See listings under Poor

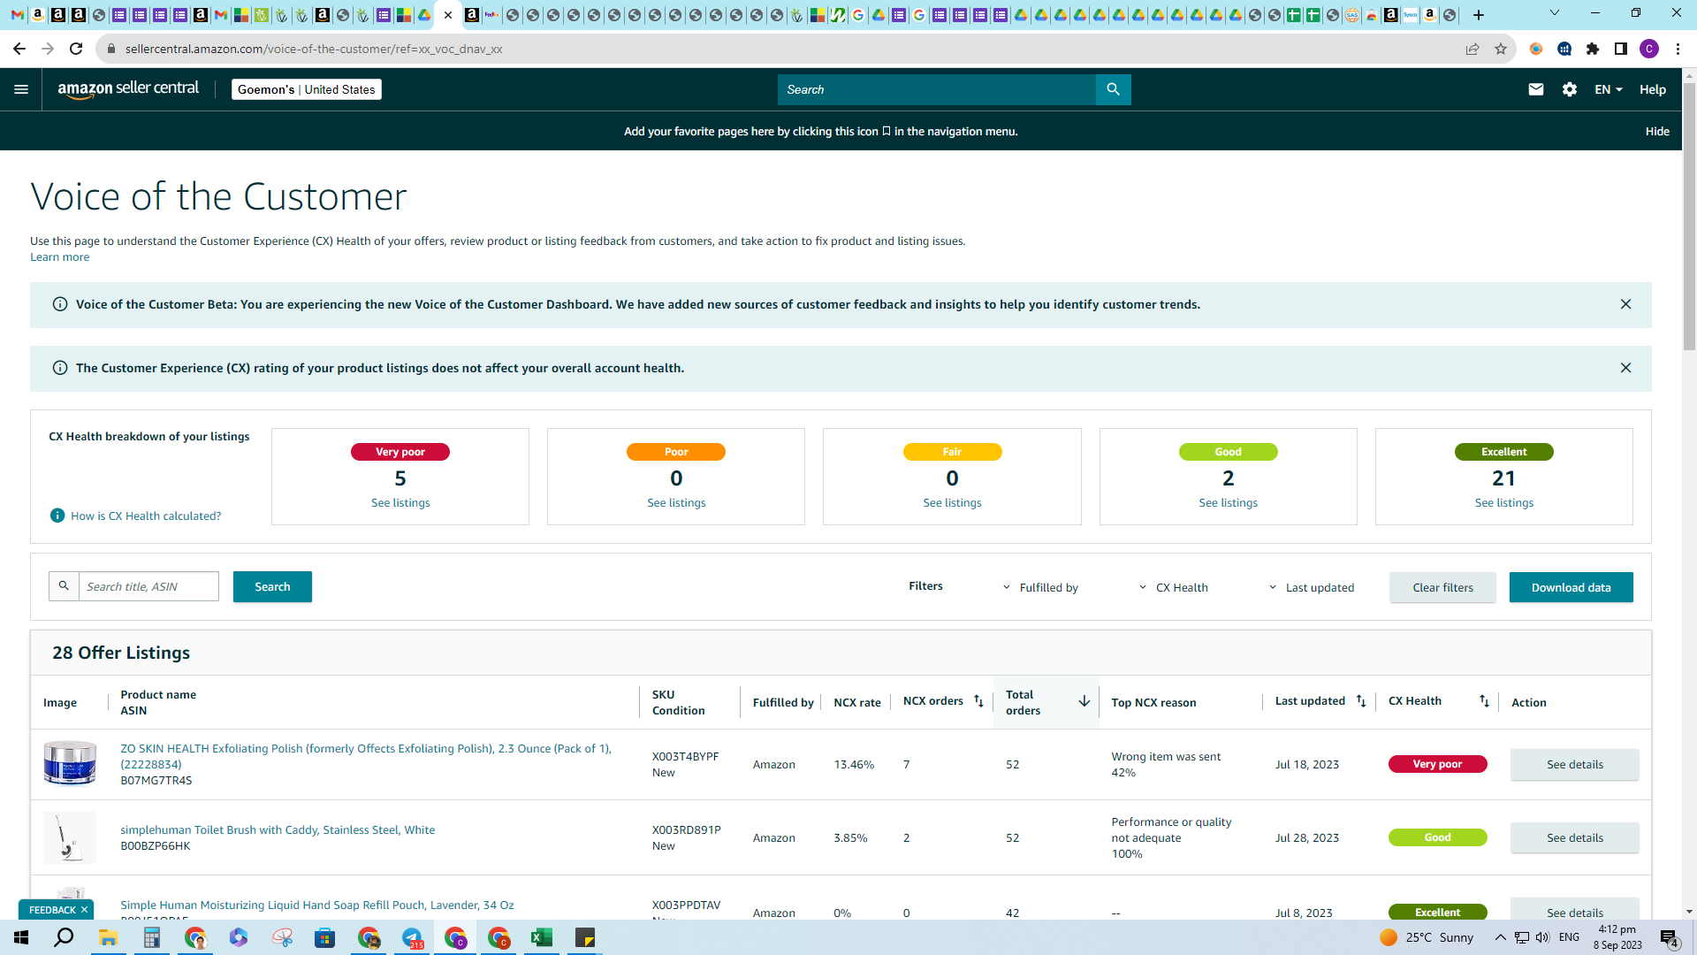pyautogui.click(x=676, y=502)
